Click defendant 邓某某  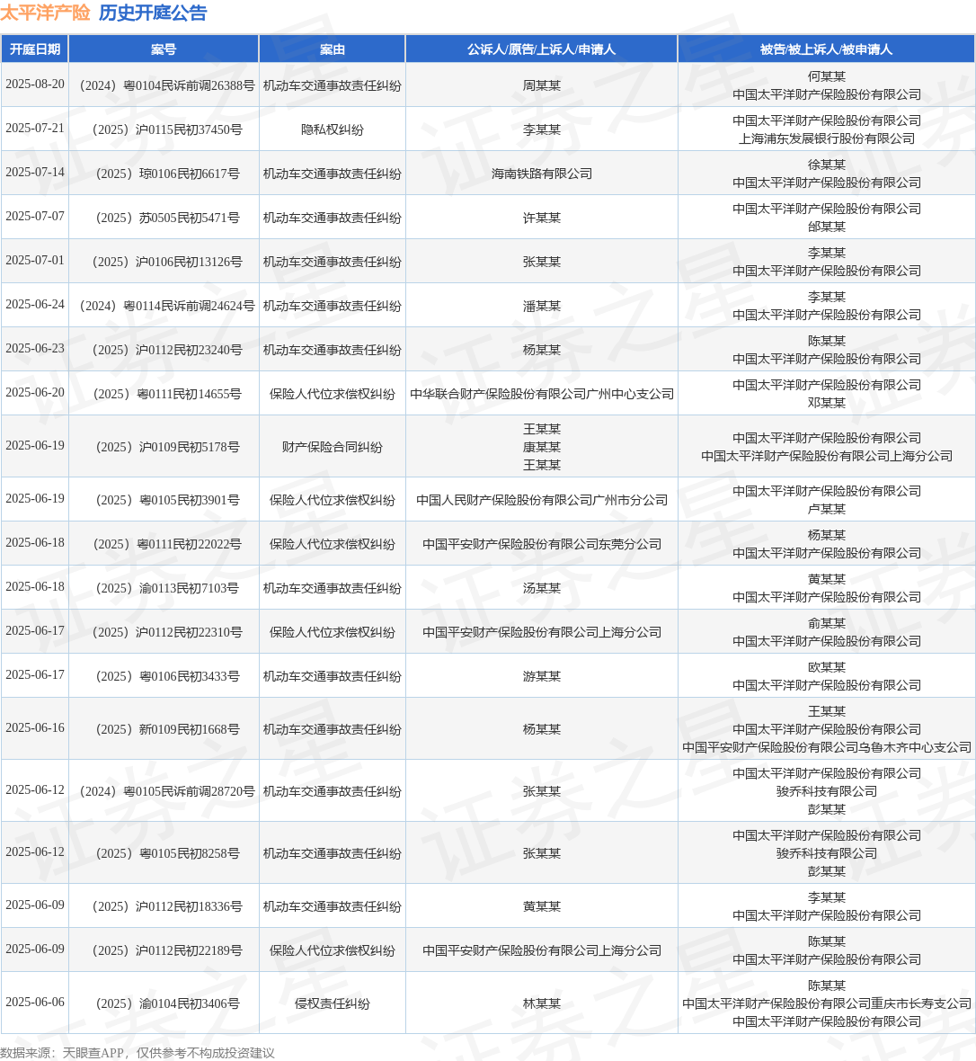[x=827, y=403]
